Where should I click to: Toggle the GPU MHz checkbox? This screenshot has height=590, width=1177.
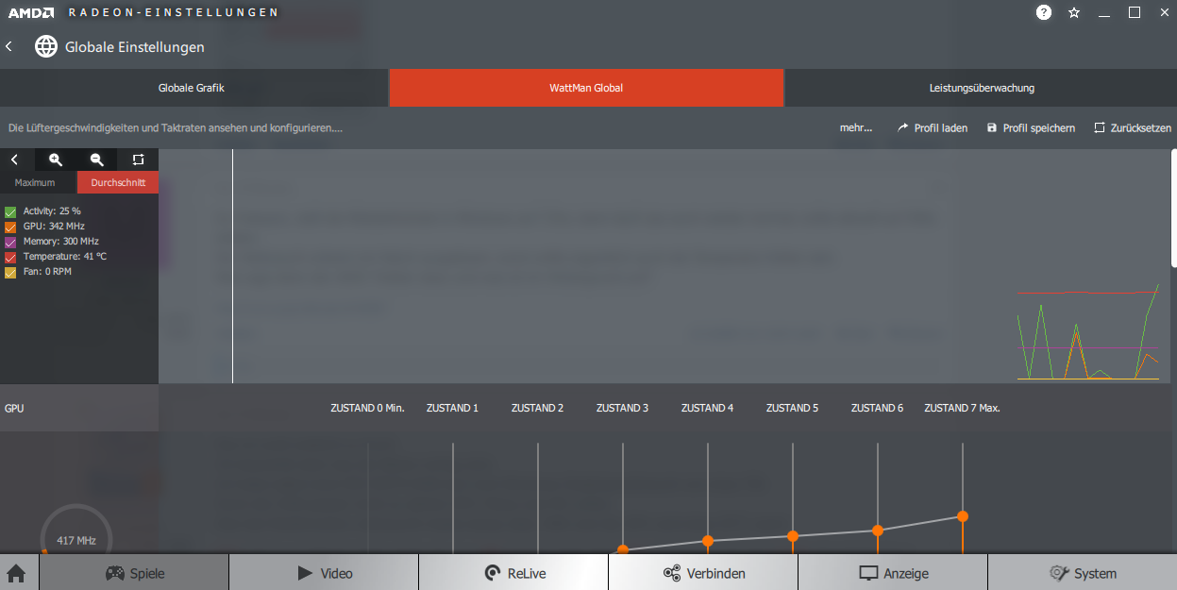10,227
